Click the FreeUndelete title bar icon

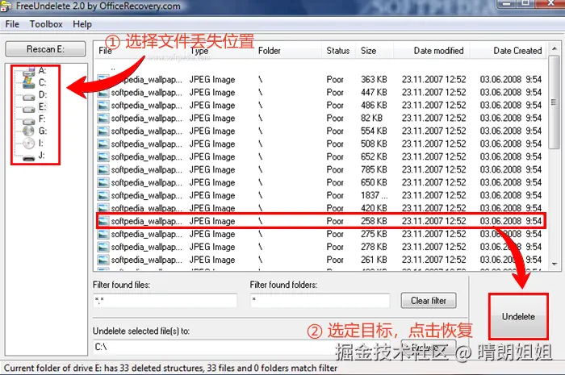point(6,6)
